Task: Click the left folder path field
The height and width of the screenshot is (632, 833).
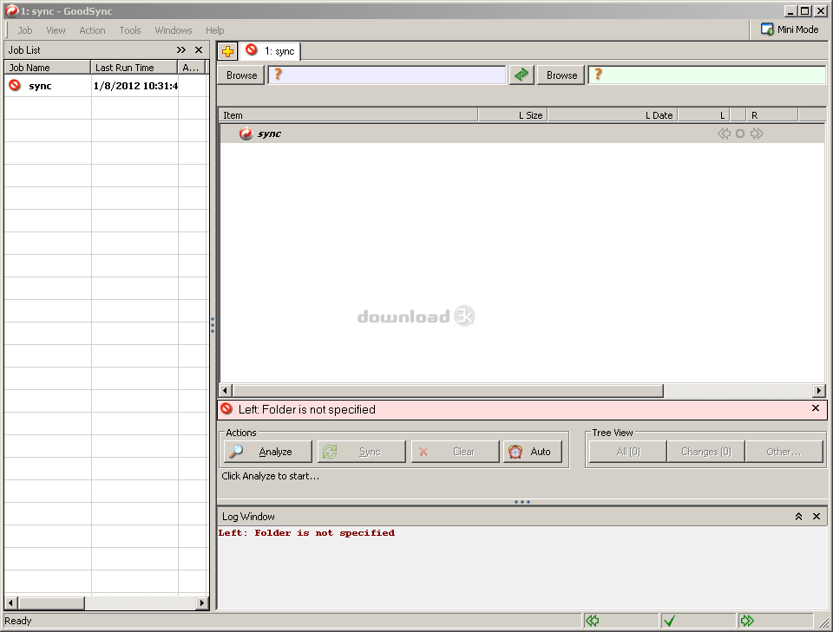Action: point(387,75)
